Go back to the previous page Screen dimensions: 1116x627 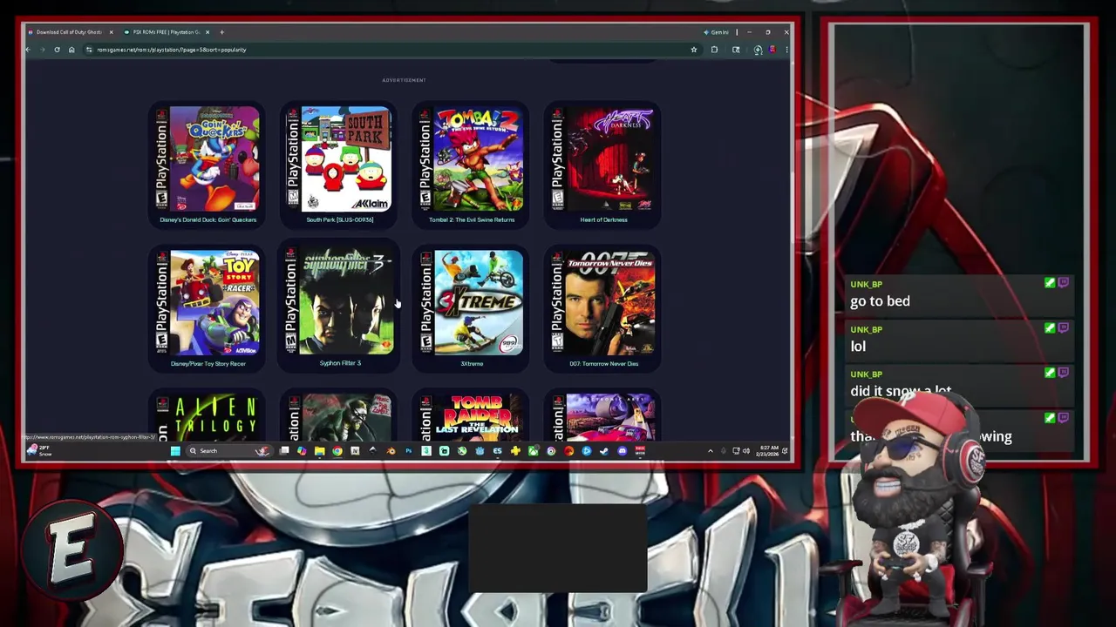tap(28, 50)
